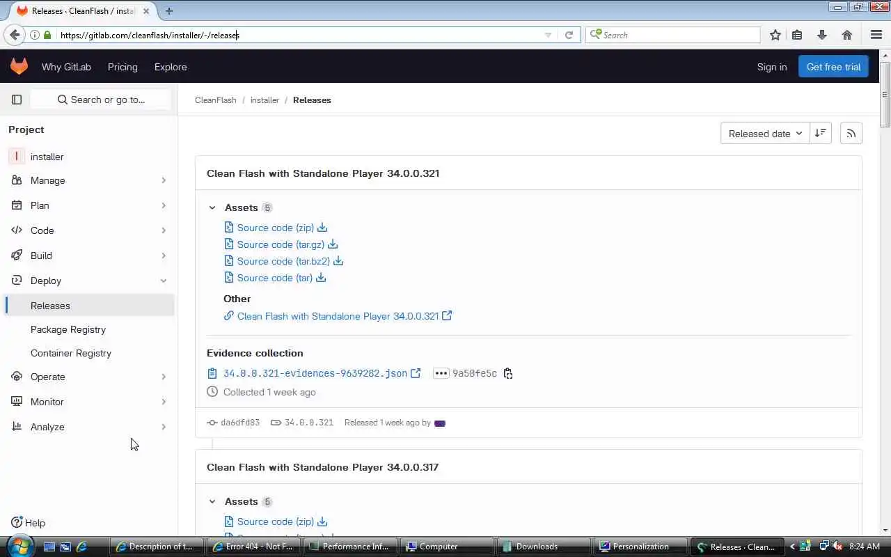The height and width of the screenshot is (557, 891).
Task: Click the volume muted tray icon
Action: (x=837, y=547)
